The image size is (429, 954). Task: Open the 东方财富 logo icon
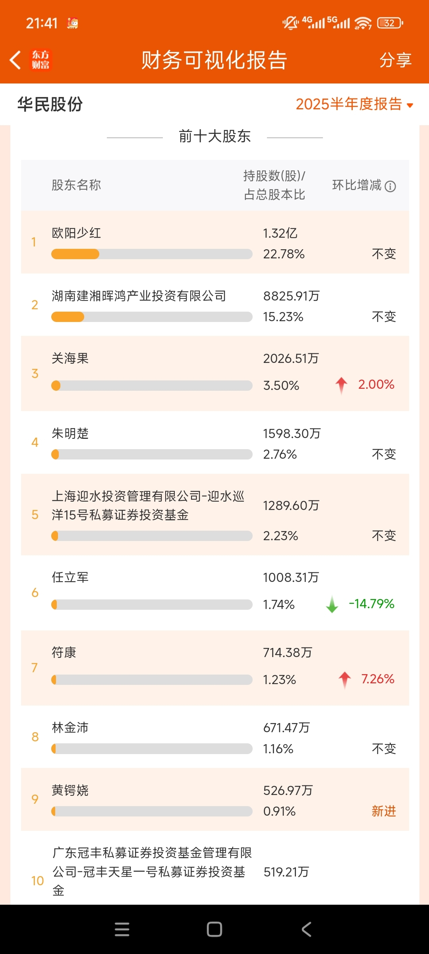41,60
